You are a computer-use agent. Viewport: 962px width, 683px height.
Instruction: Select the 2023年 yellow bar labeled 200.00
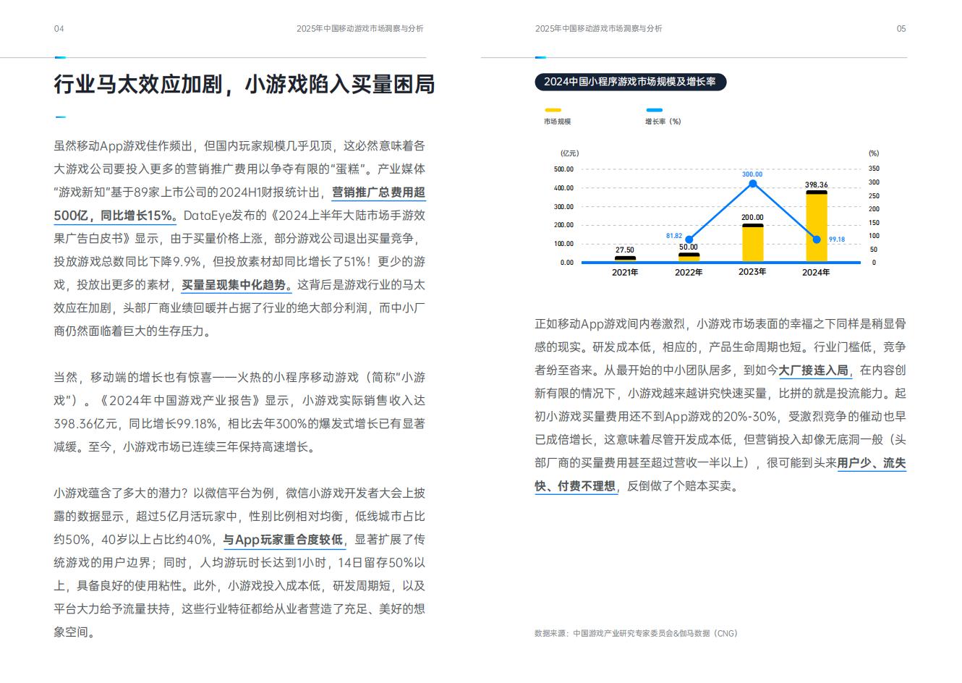click(x=752, y=243)
